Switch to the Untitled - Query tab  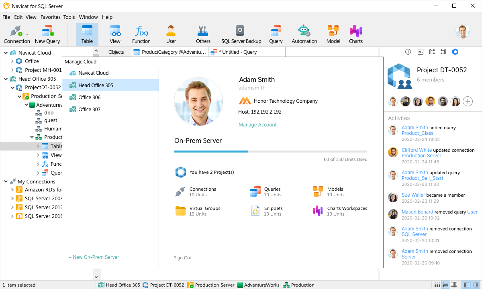pyautogui.click(x=237, y=52)
